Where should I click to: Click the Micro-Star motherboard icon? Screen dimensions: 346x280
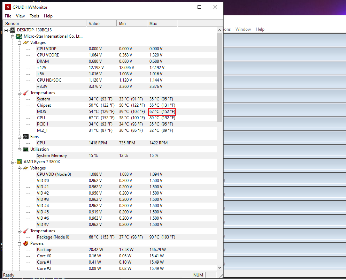[19, 36]
